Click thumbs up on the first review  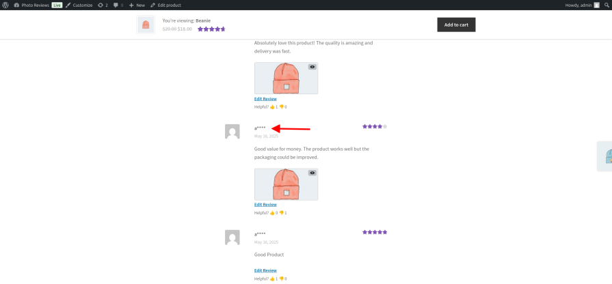click(271, 106)
